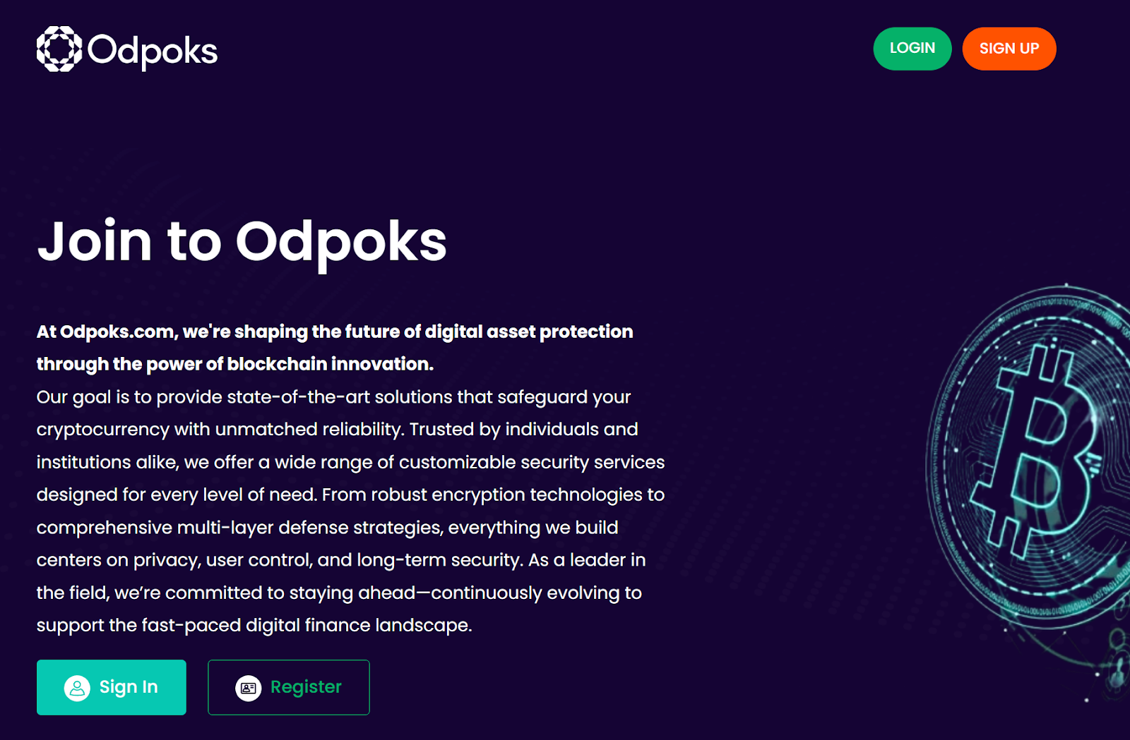Click the line starting "comprehensive multi-layer defense strategies"
Screen dimensions: 1130x740
[327, 528]
